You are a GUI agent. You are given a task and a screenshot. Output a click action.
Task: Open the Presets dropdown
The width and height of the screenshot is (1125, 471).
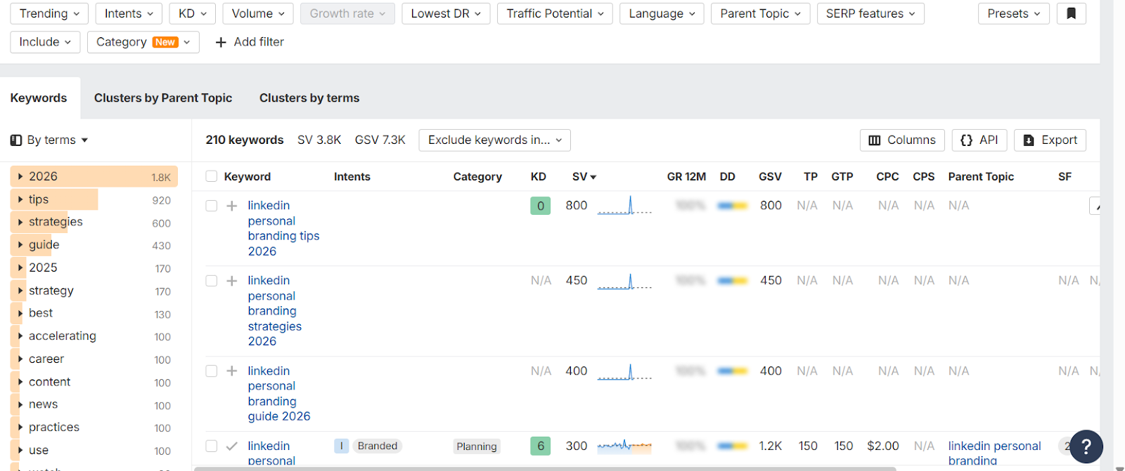coord(1013,13)
